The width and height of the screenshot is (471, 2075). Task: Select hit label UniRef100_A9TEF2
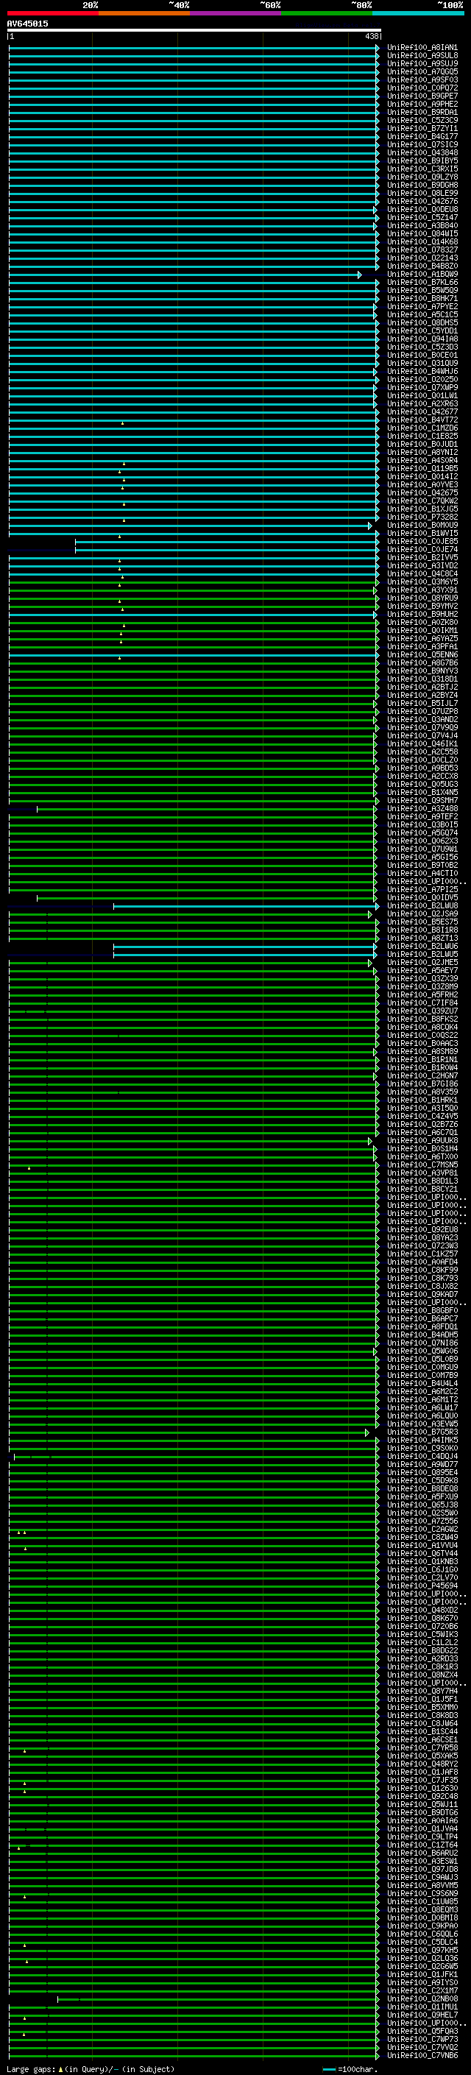coord(422,816)
